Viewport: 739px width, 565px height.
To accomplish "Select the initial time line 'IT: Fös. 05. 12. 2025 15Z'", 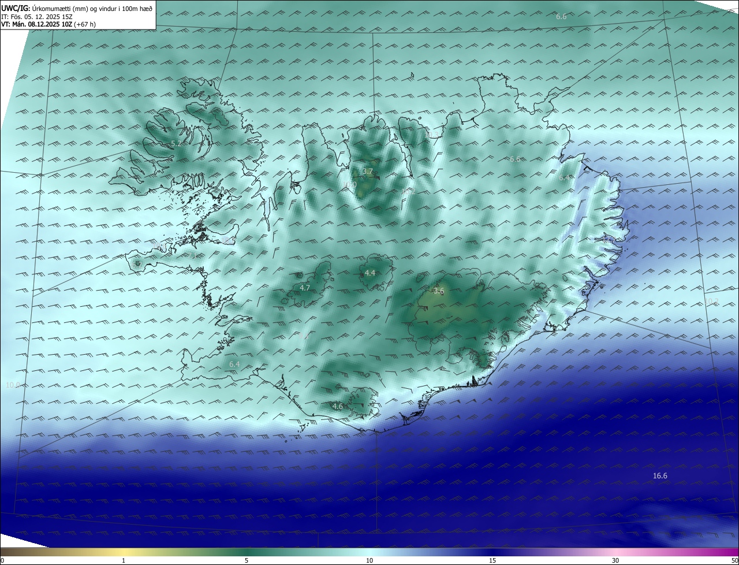I will [x=37, y=17].
